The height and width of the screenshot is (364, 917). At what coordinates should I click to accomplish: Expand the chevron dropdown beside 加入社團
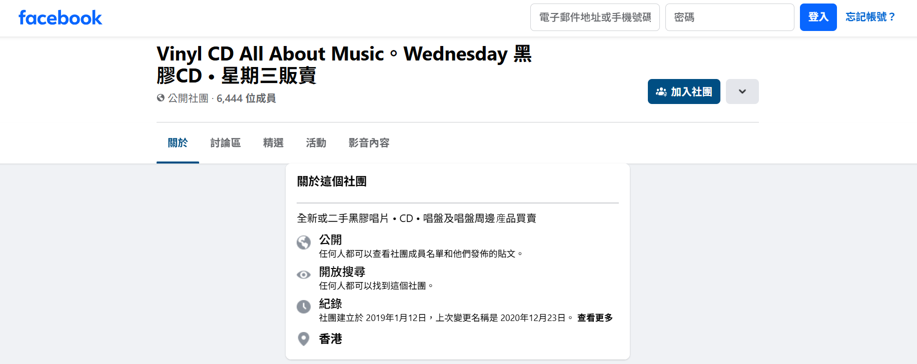[742, 91]
